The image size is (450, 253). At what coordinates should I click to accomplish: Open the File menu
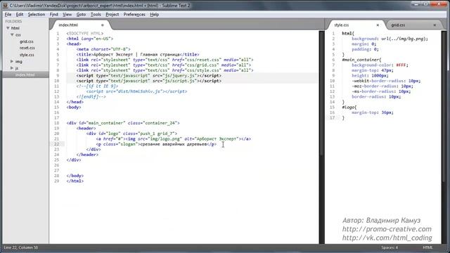coord(8,14)
